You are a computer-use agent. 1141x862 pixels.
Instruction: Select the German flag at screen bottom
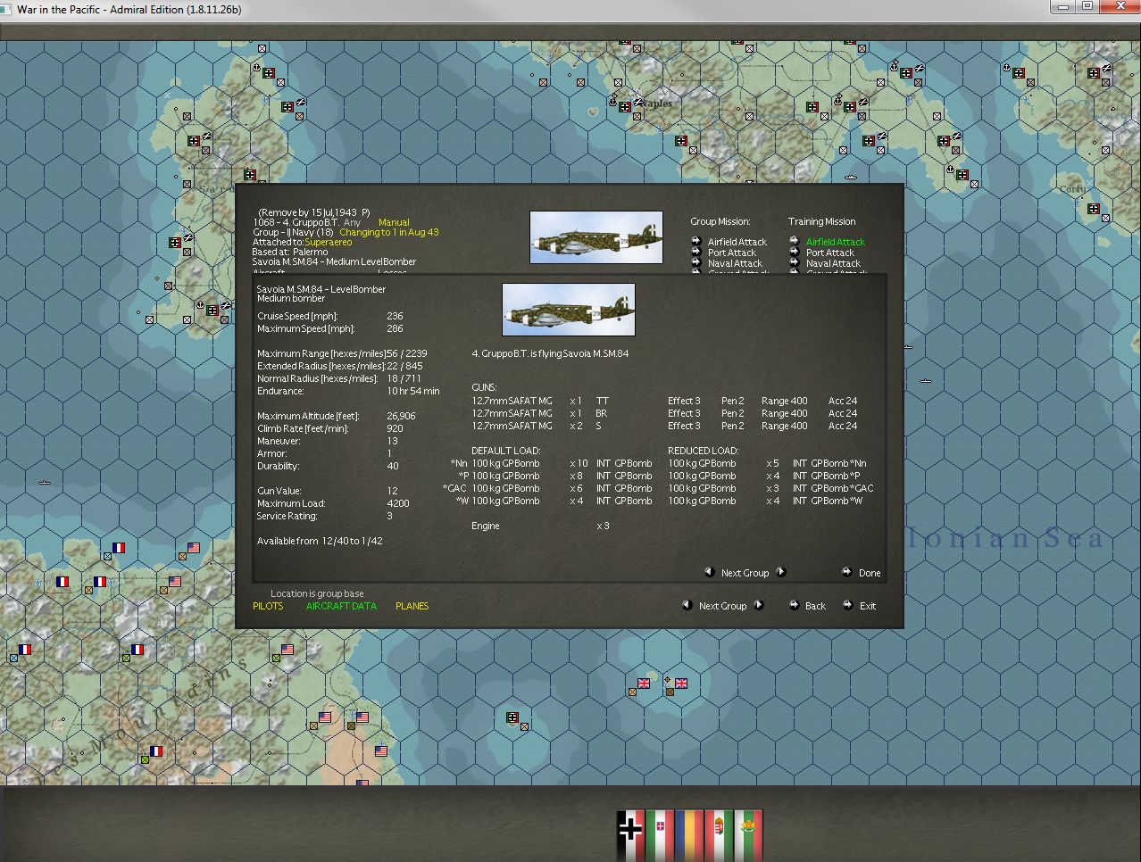630,835
